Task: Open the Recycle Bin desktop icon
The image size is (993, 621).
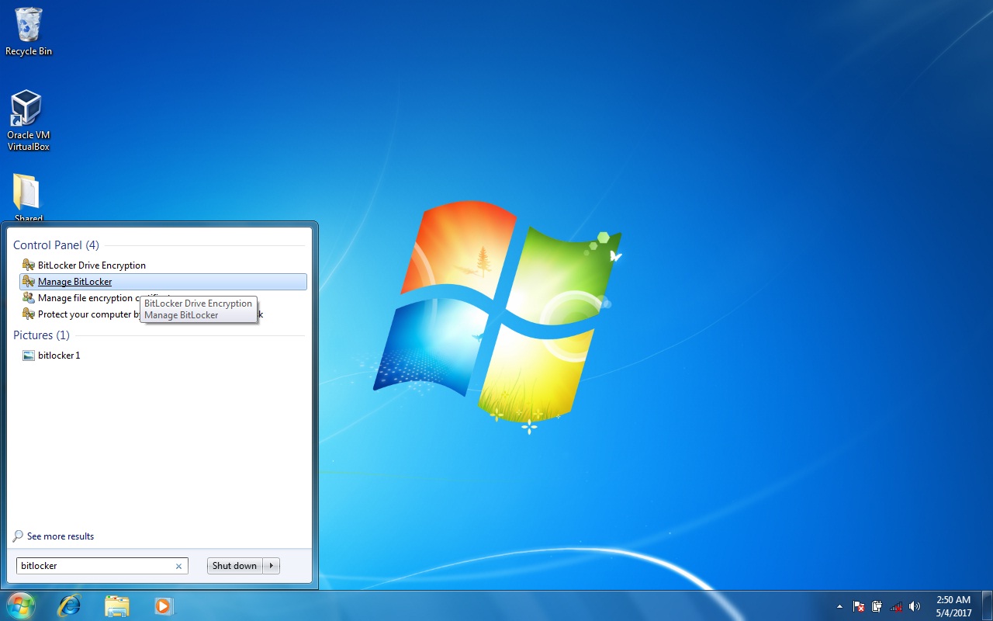Action: [29, 32]
